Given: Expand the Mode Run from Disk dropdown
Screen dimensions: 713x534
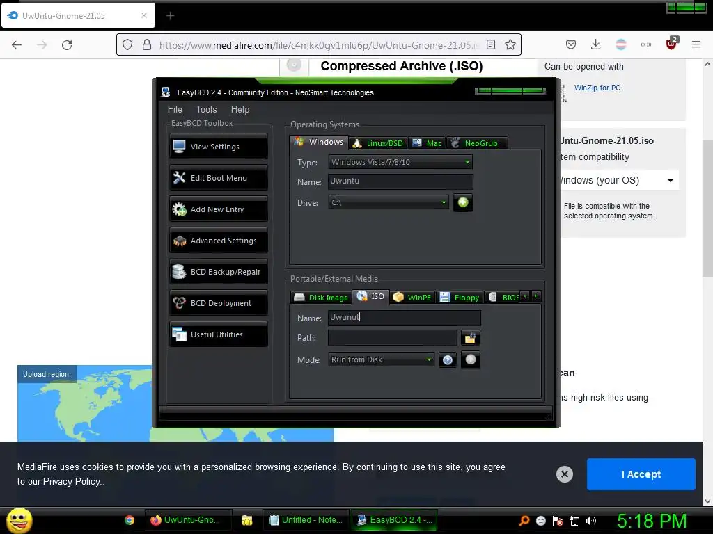Looking at the screenshot, I should click(x=381, y=359).
